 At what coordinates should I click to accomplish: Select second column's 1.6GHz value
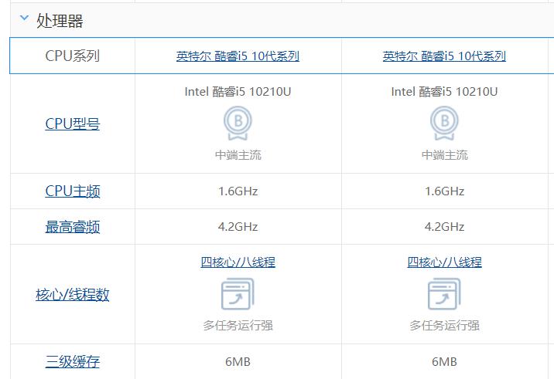click(444, 191)
